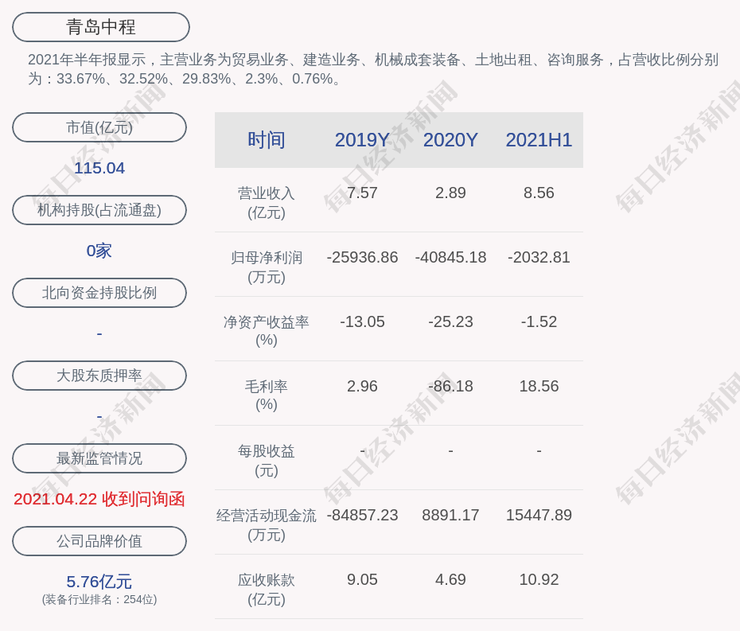Viewport: 740px width, 631px height.
Task: Select the 时间 column header
Action: [267, 140]
